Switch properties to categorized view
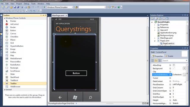The width and height of the screenshot is (190, 107). [x=153, y=60]
